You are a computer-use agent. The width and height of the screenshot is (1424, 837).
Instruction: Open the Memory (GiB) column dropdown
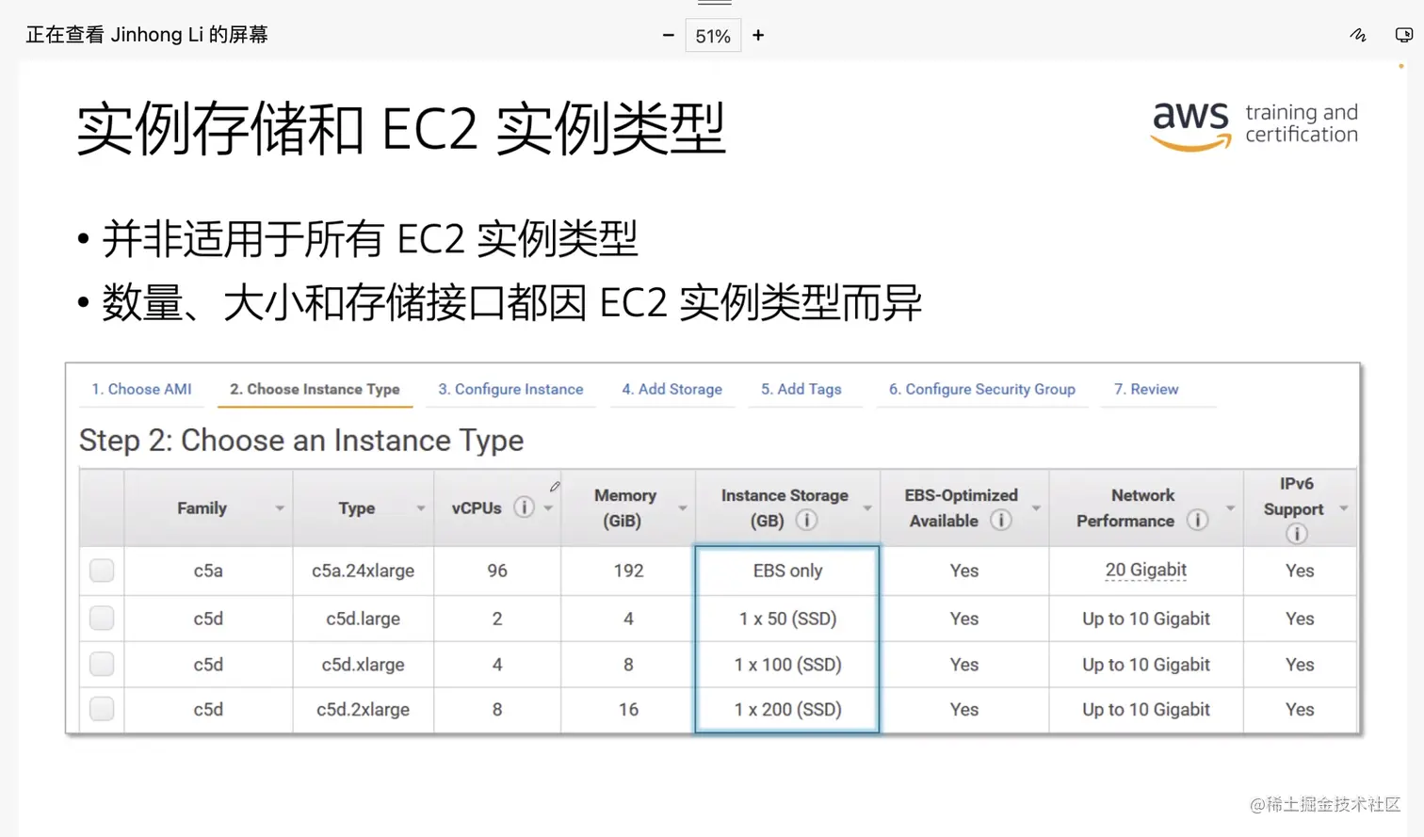click(683, 508)
